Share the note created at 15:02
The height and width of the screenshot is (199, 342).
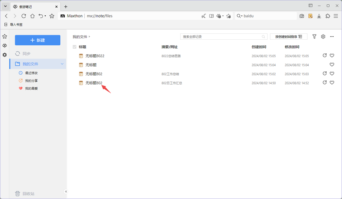(324, 73)
